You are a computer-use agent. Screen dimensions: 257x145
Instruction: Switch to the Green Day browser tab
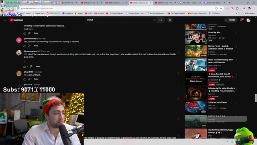91,3
